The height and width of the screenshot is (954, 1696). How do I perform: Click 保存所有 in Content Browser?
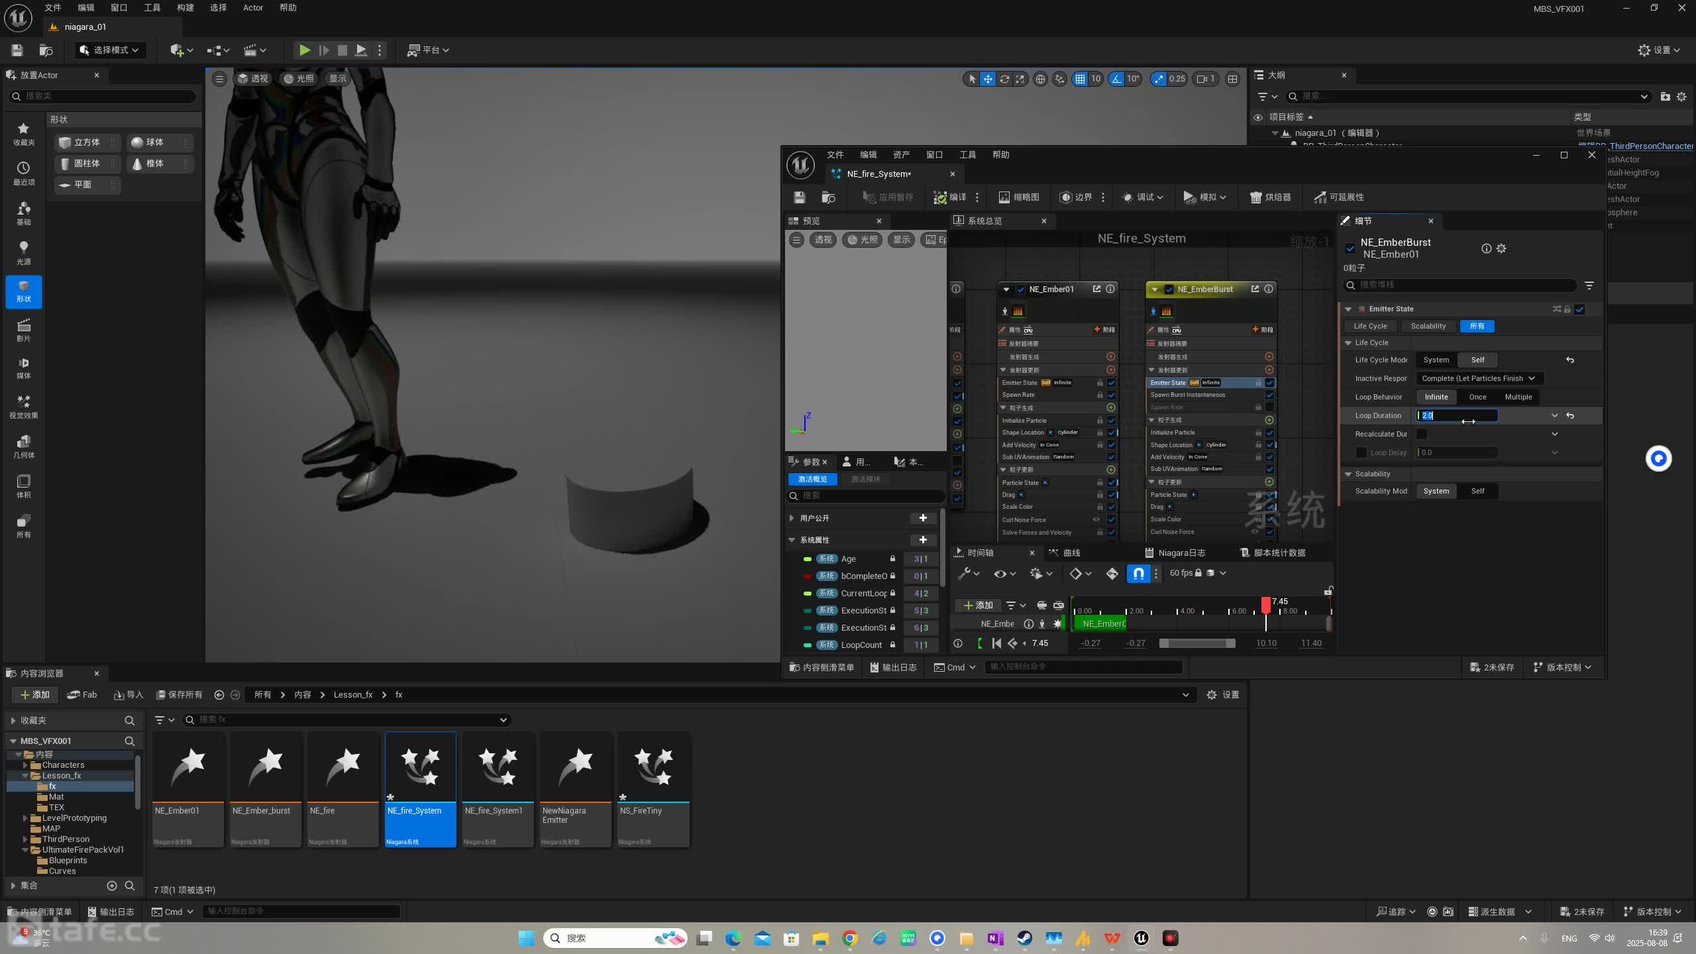(x=180, y=694)
